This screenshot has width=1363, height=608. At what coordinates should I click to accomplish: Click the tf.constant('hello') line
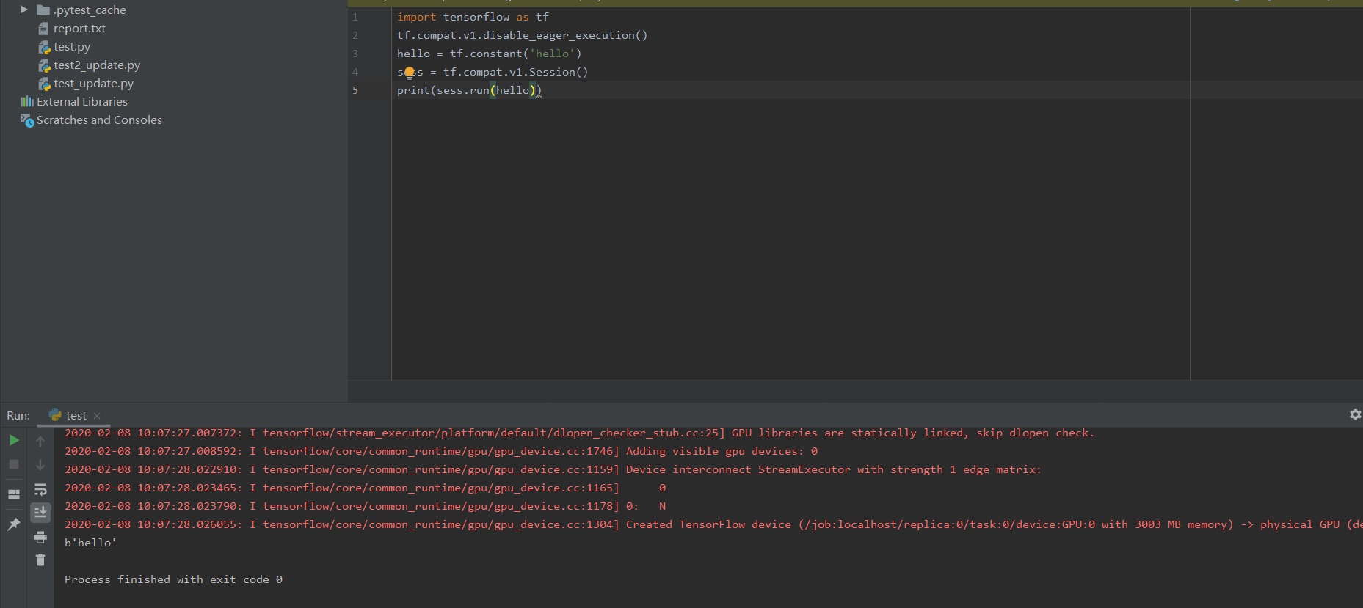489,54
